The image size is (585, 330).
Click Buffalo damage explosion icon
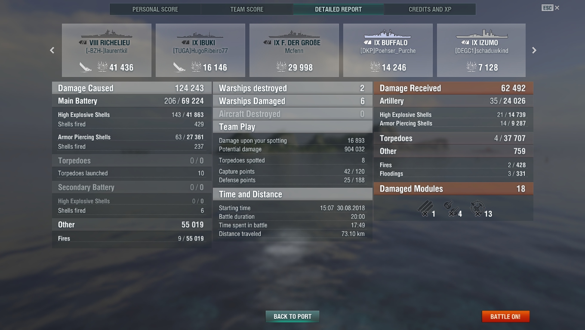(375, 67)
